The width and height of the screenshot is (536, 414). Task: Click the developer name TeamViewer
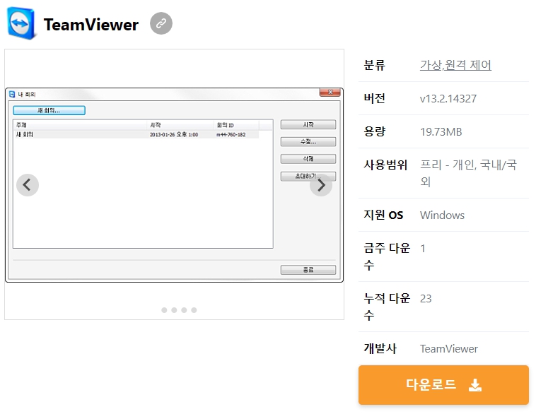tap(449, 349)
